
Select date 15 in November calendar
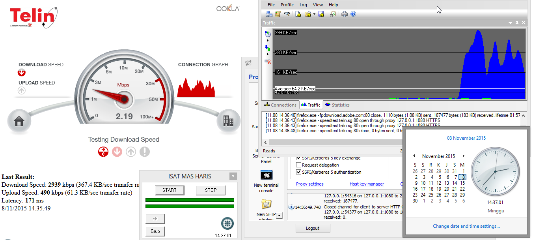[462, 183]
